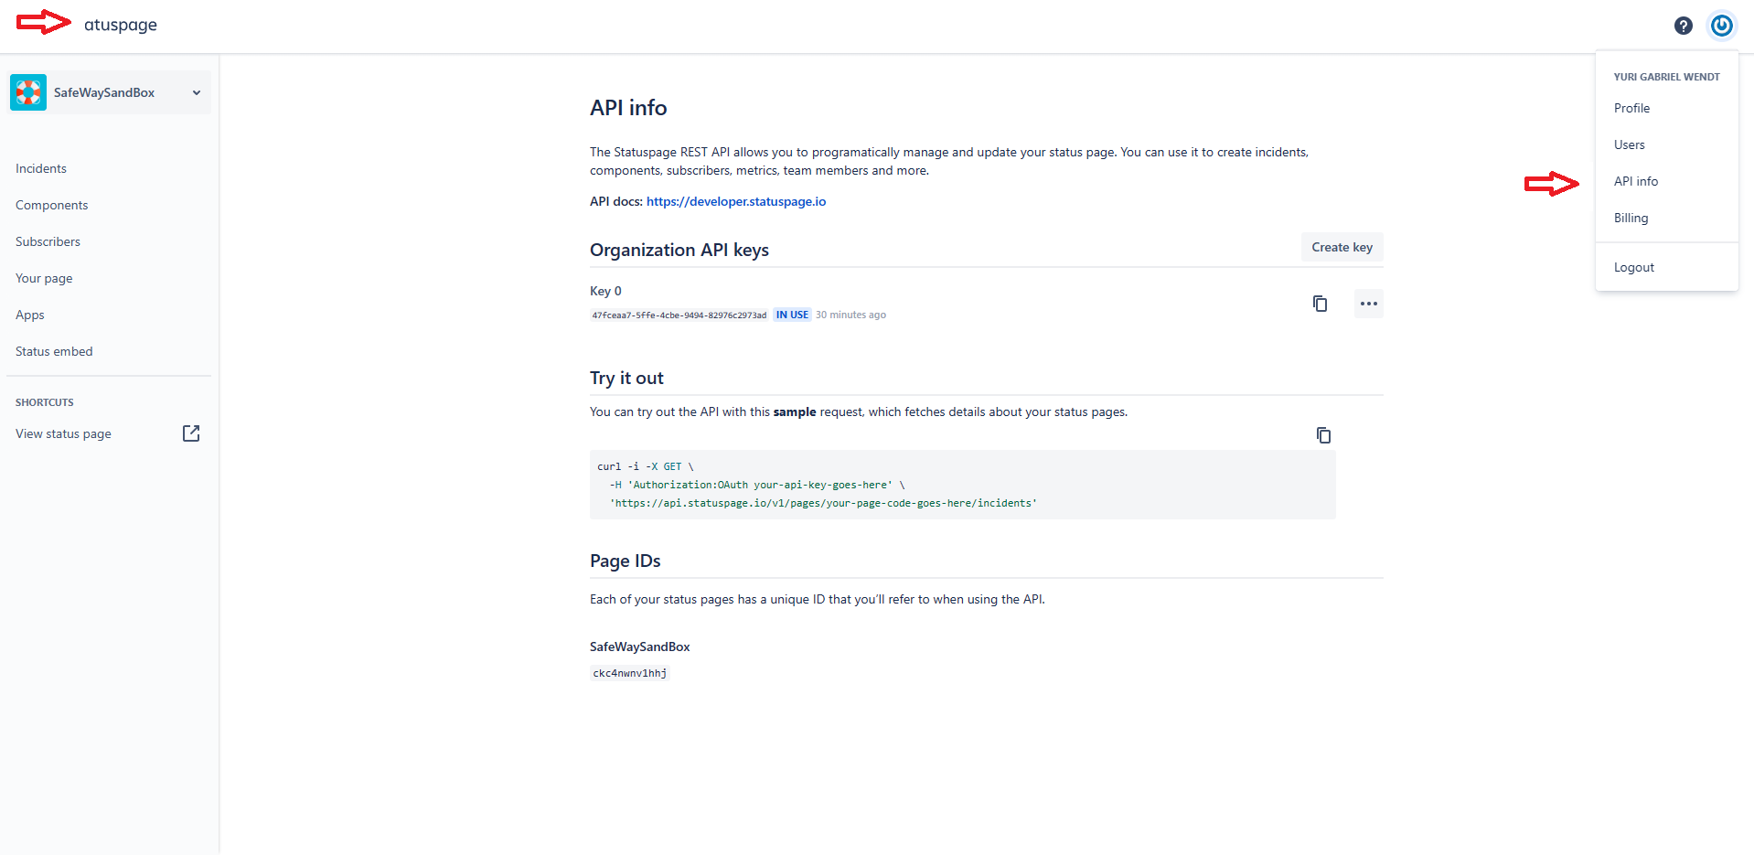Copy Key 0 with the clipboard icon

click(1320, 304)
